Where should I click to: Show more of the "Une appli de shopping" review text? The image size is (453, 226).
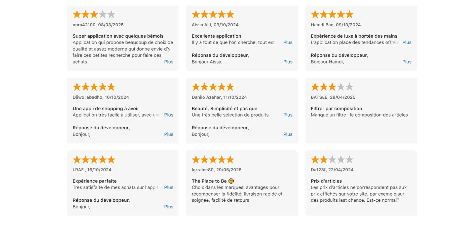pos(169,115)
